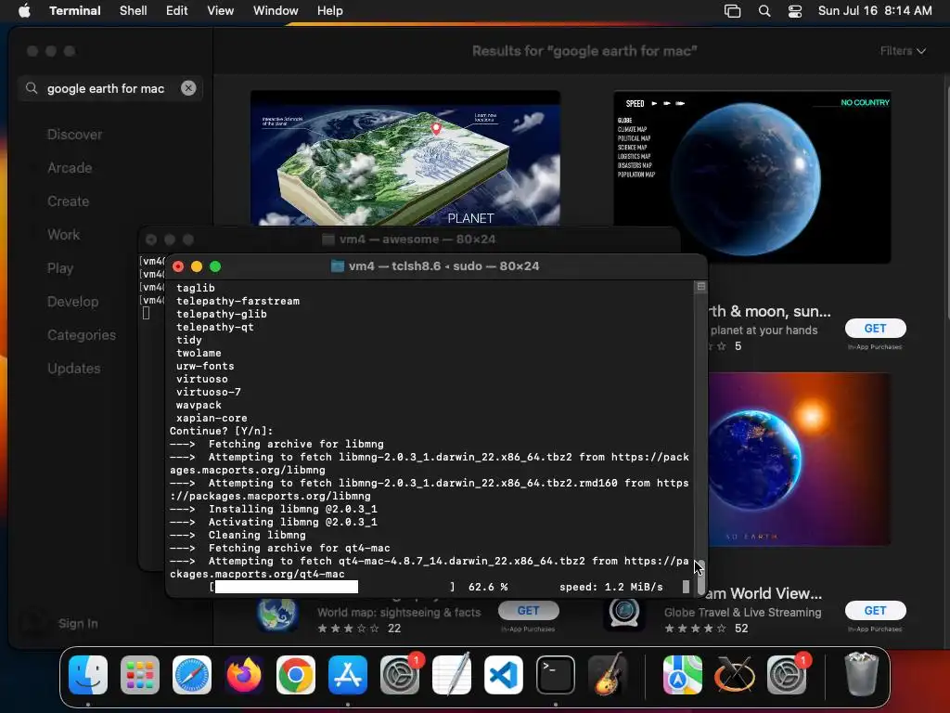Open the Help menu
Viewport: 950px width, 713px height.
(330, 11)
